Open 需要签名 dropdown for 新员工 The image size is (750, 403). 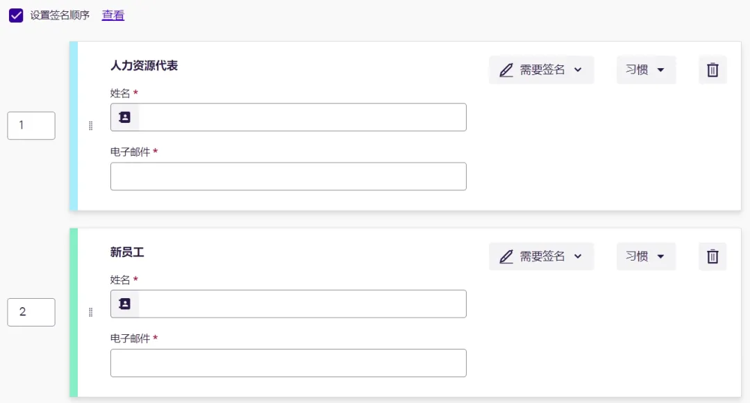541,256
